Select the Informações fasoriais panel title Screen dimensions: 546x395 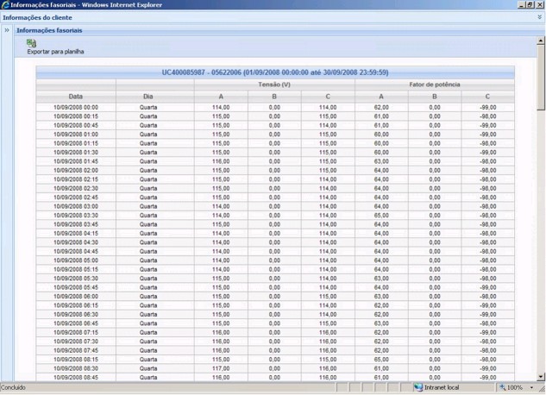pos(47,30)
